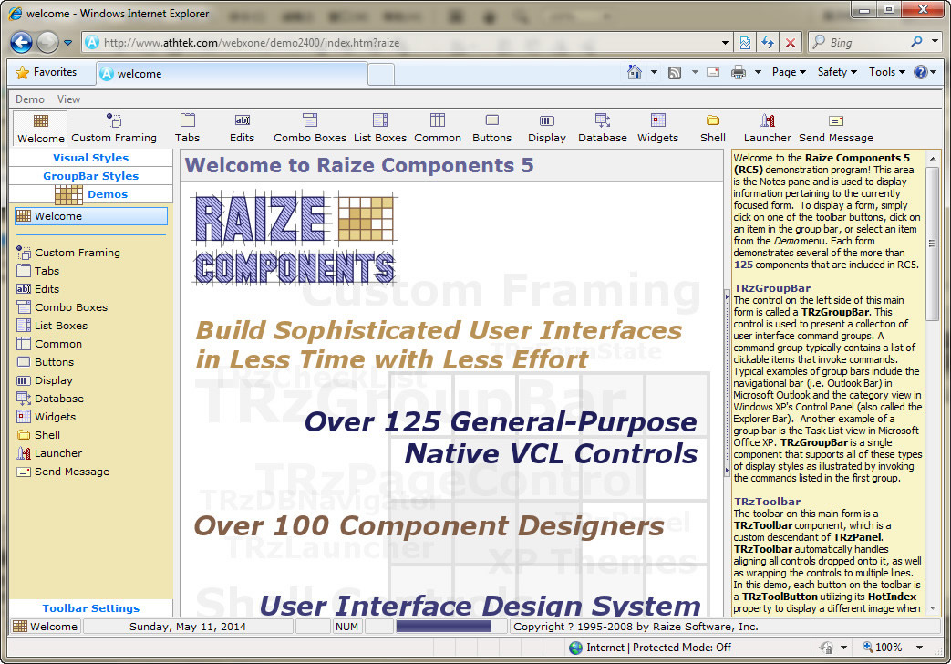
Task: Expand the GroupBar Styles group
Action: (x=90, y=176)
